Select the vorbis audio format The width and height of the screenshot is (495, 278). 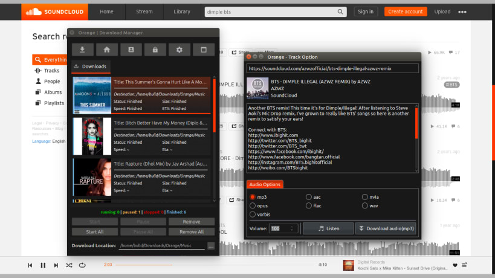(x=253, y=215)
